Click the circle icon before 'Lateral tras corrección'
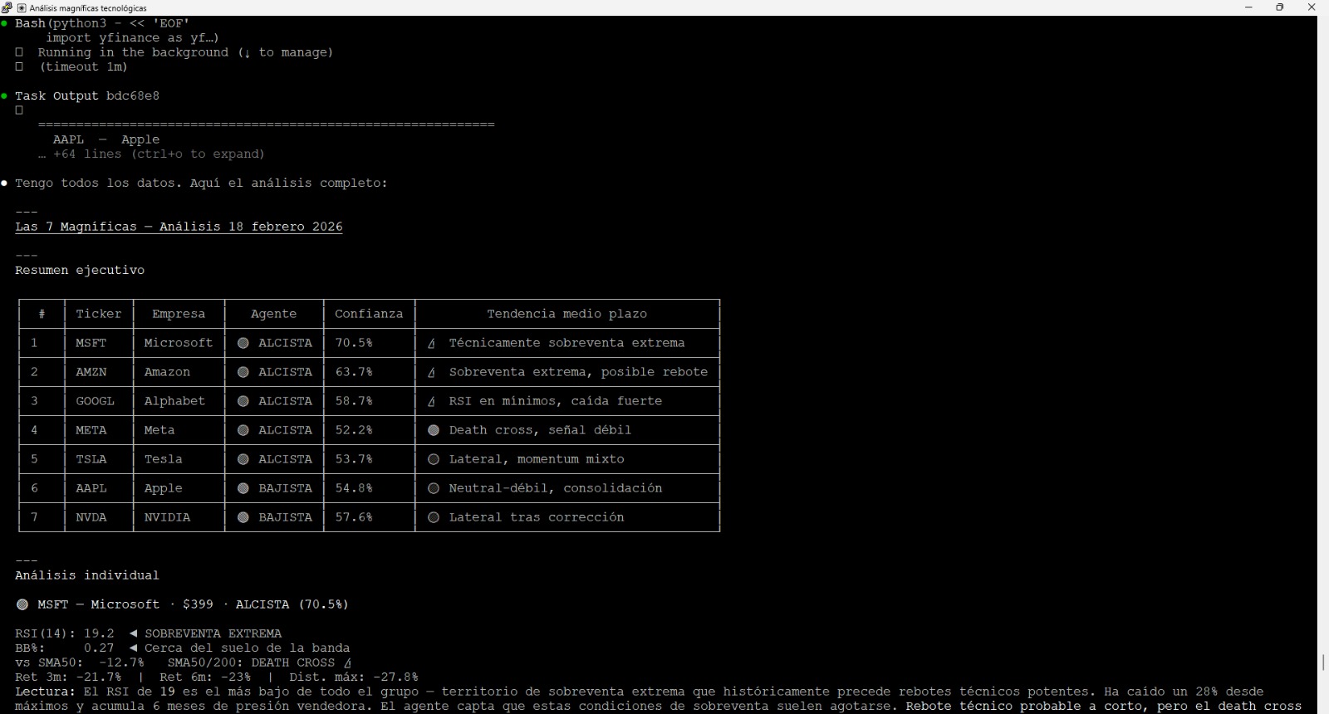This screenshot has width=1329, height=714. (x=433, y=517)
